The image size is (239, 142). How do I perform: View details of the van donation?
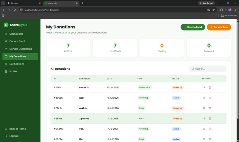click(204, 129)
